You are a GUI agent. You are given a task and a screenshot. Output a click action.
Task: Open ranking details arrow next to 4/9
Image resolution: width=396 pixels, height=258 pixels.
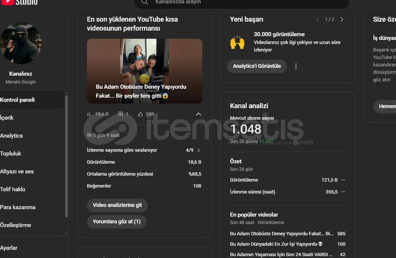(199, 150)
